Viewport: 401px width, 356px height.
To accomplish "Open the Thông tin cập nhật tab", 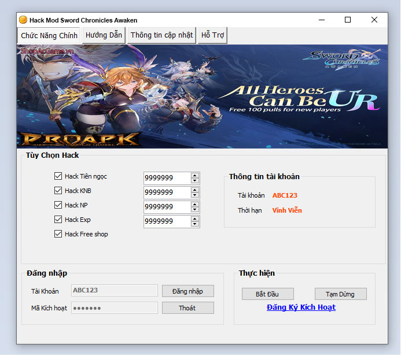I will click(161, 35).
